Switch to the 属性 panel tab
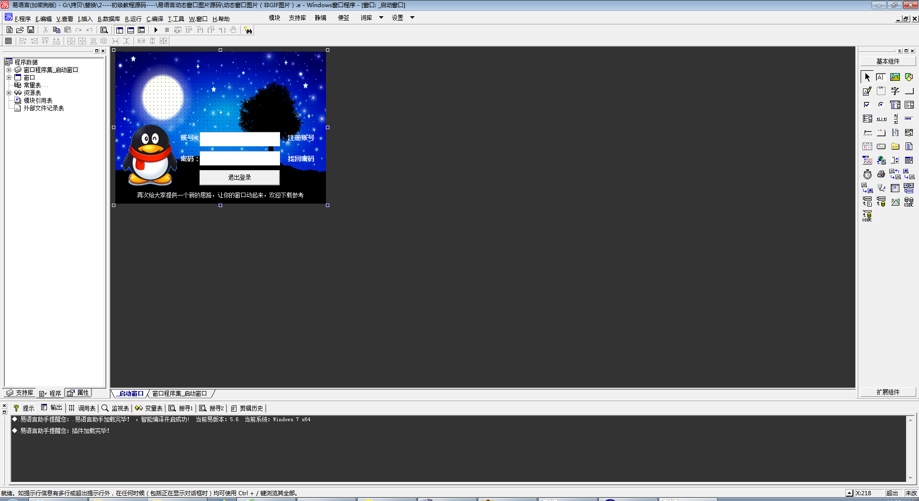This screenshot has width=919, height=501. [78, 393]
